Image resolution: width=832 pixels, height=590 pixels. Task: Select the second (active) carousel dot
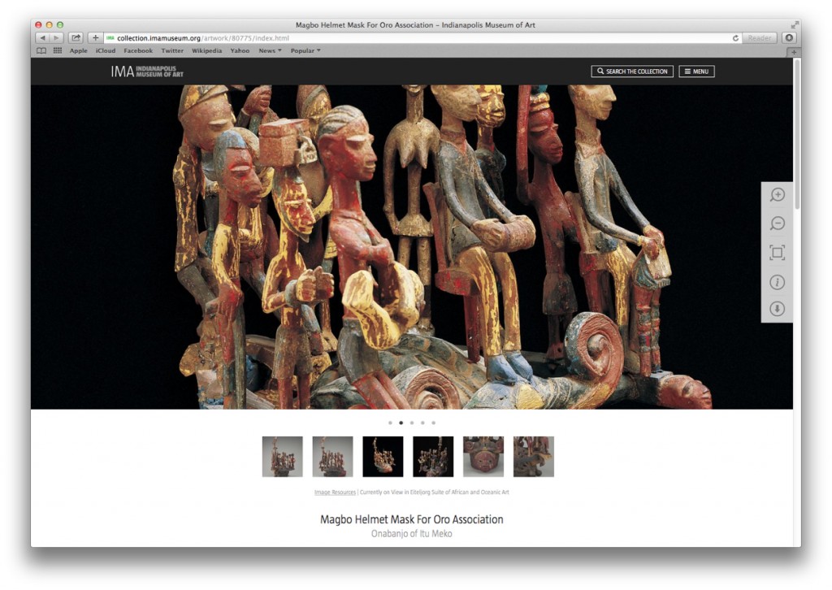coord(401,423)
